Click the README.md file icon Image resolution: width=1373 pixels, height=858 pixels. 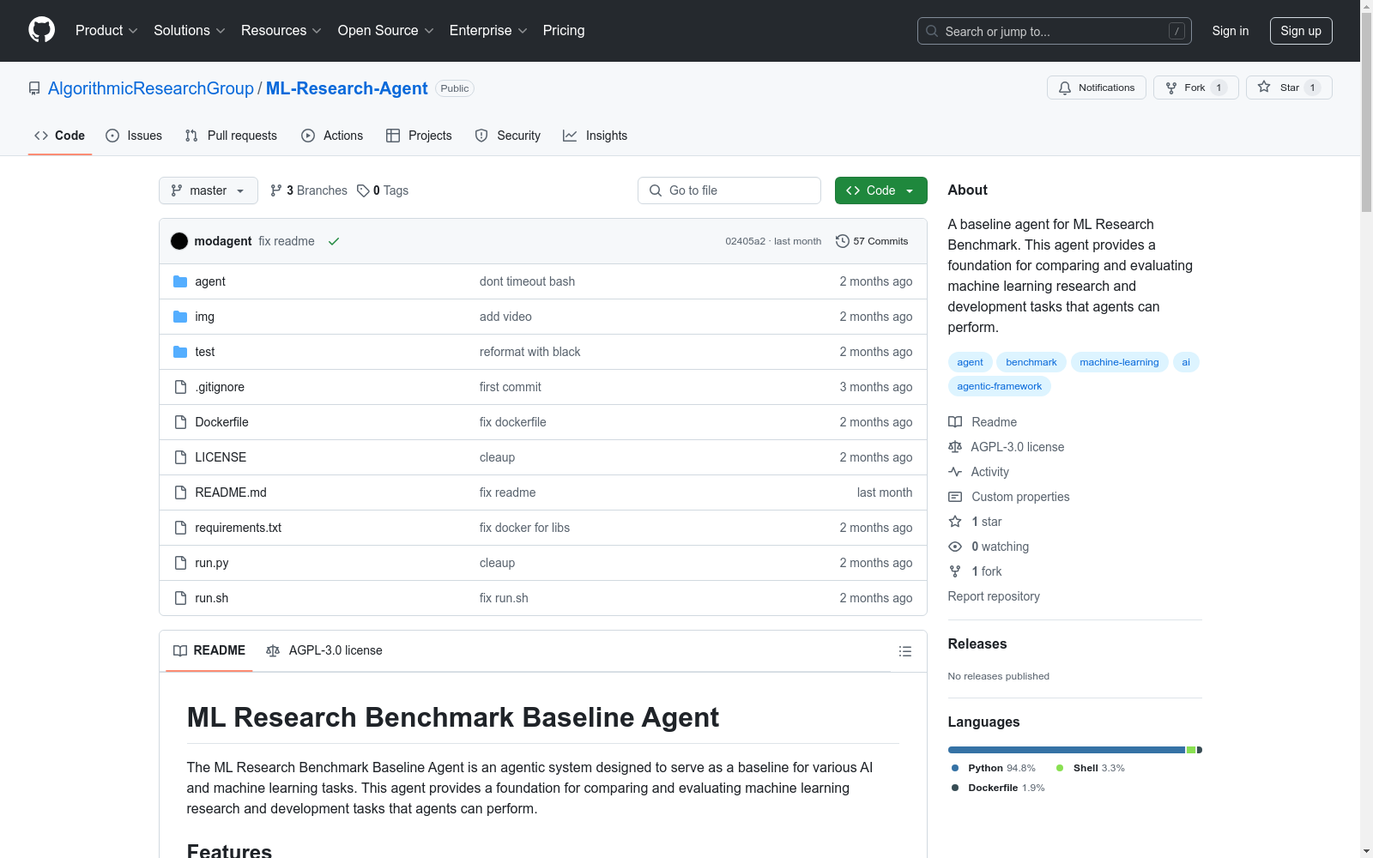180,492
